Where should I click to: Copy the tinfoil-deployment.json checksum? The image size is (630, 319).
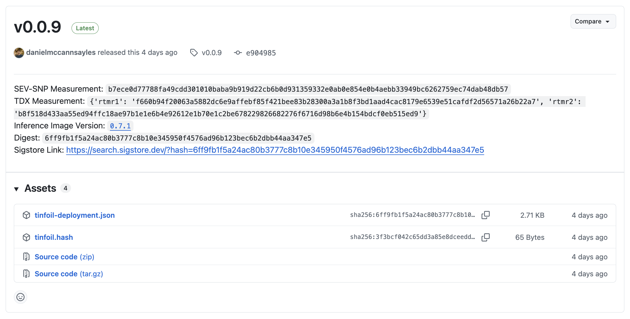coord(486,215)
